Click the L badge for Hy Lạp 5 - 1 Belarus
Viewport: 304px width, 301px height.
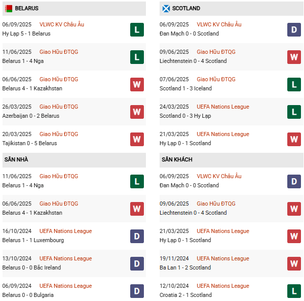pyautogui.click(x=137, y=29)
